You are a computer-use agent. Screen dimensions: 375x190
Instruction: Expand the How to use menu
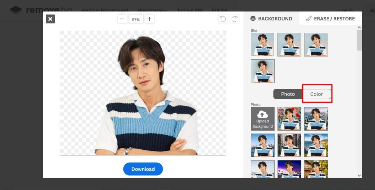point(152,10)
